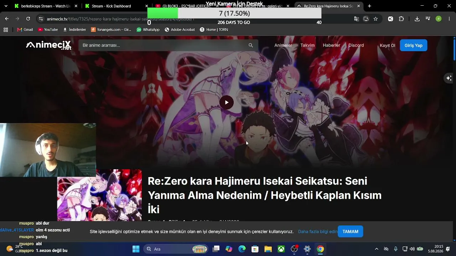Click the Kayıt Ol link
The image size is (456, 256).
388,46
